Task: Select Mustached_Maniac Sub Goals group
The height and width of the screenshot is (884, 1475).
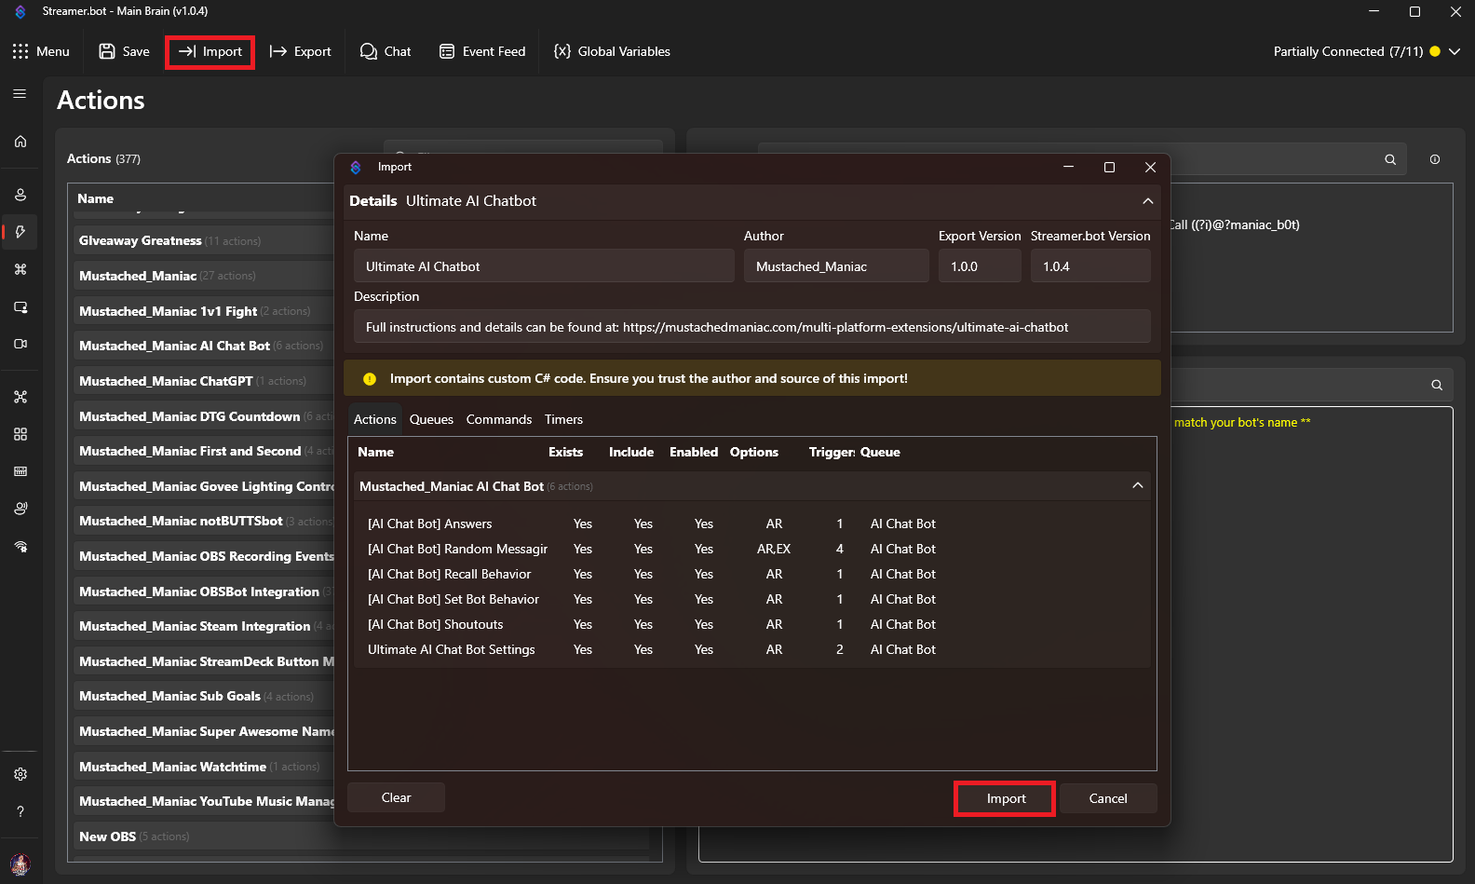Action: pyautogui.click(x=204, y=696)
